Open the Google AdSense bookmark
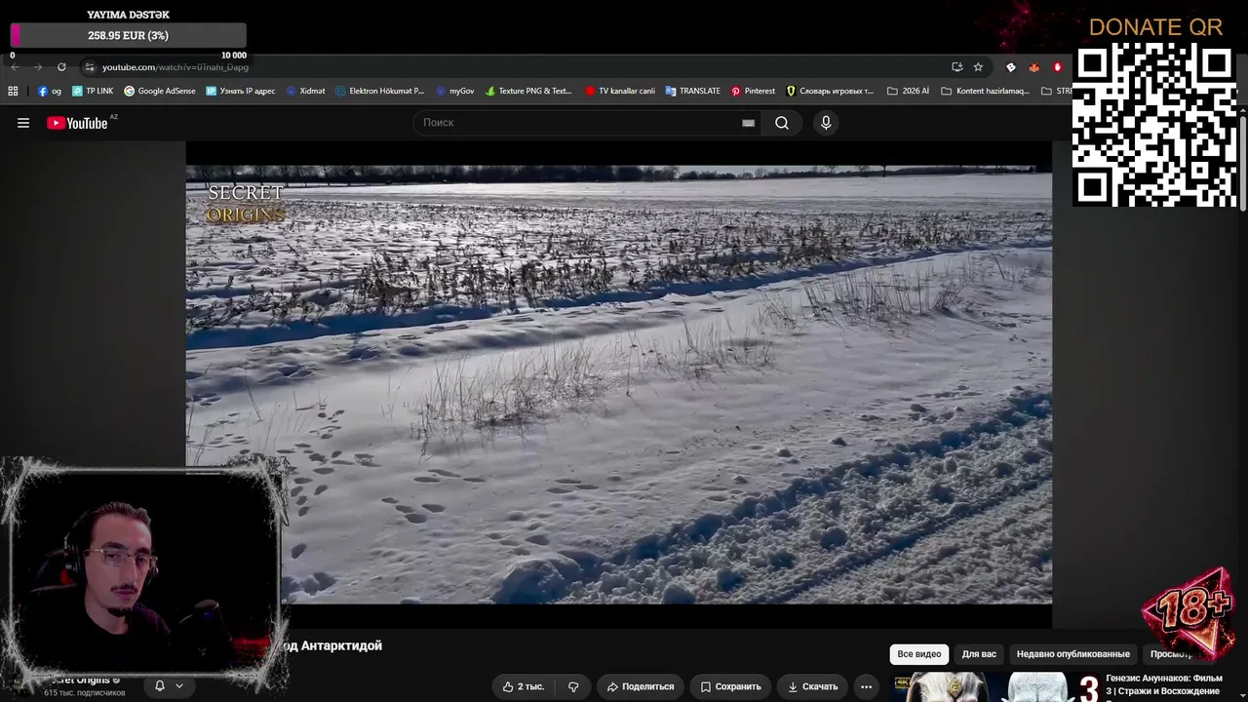This screenshot has width=1248, height=702. pos(160,91)
